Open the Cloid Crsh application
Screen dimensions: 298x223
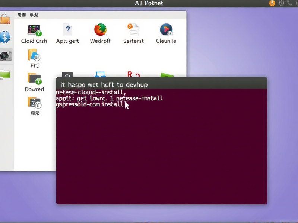[x=34, y=32]
